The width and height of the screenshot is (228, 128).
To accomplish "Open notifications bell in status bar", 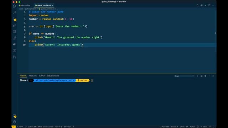I will click(214, 127).
